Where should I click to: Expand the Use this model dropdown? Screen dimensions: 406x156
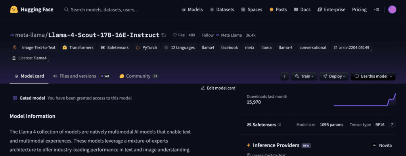tap(373, 76)
